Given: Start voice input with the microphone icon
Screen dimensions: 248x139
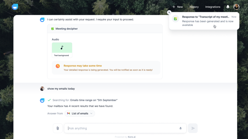Looking at the screenshot, I should coord(181,128).
